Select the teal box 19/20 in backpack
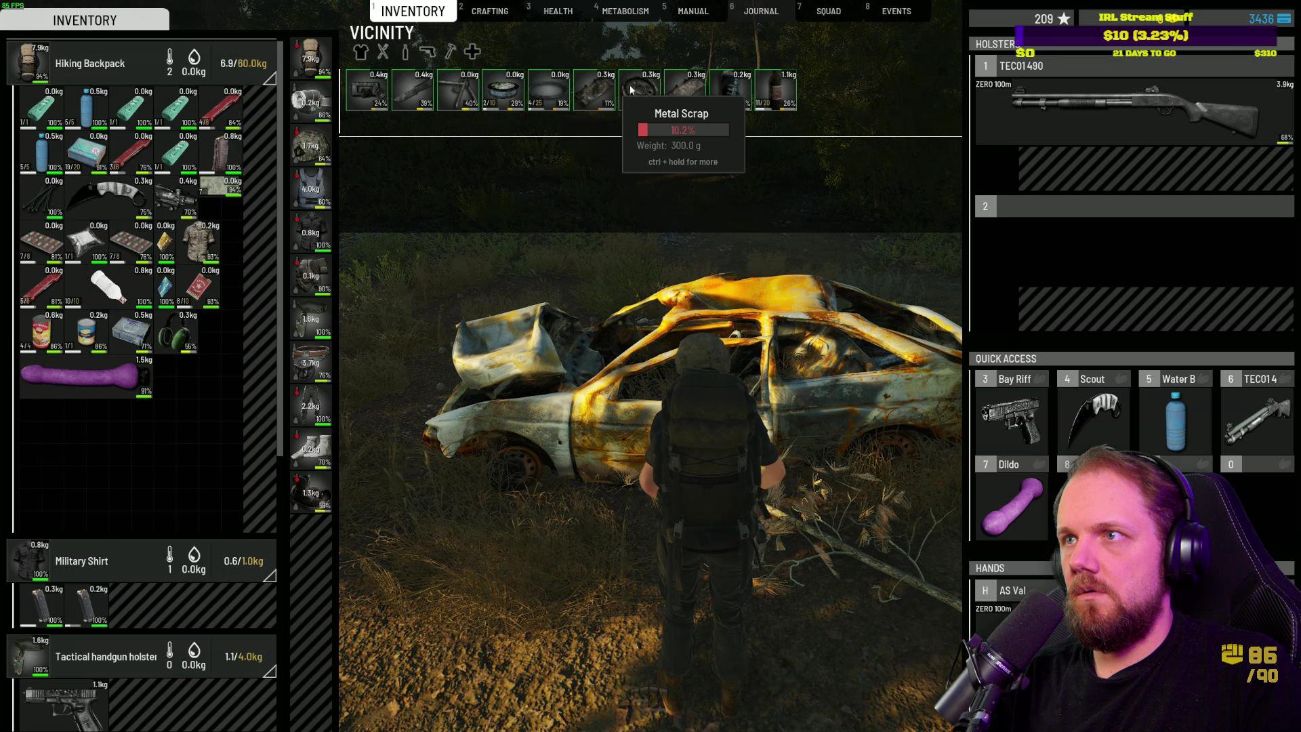Image resolution: width=1301 pixels, height=732 pixels. click(x=87, y=152)
